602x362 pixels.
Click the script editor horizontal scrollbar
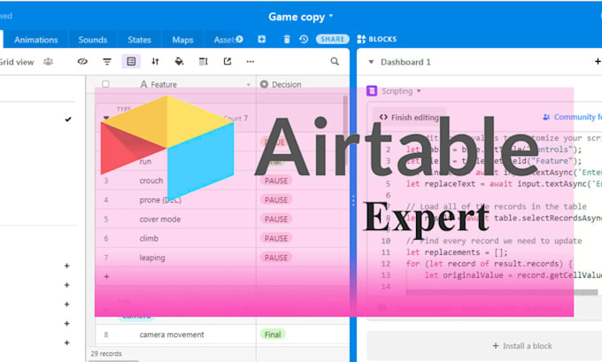tap(501, 292)
